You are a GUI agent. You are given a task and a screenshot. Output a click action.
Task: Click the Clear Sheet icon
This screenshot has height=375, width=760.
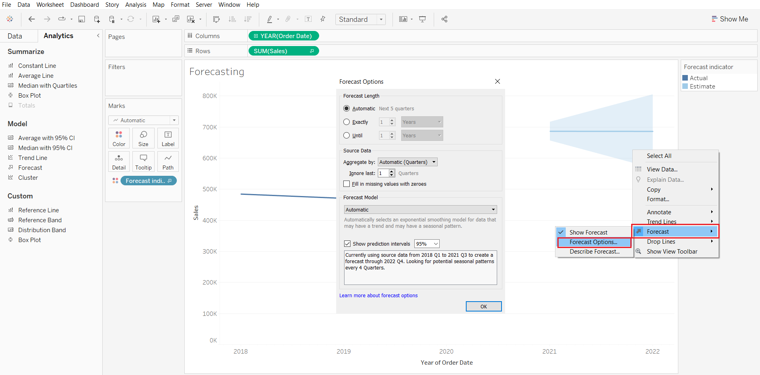pos(191,19)
